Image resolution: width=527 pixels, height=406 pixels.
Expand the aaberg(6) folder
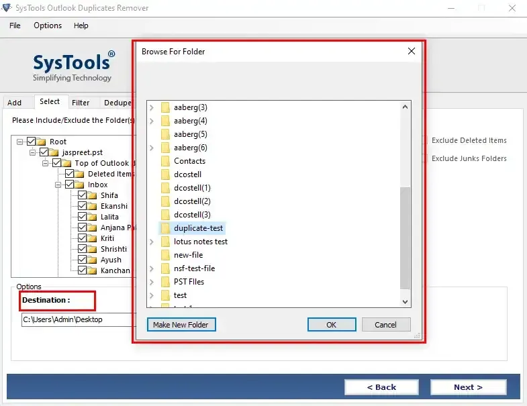[x=152, y=148]
